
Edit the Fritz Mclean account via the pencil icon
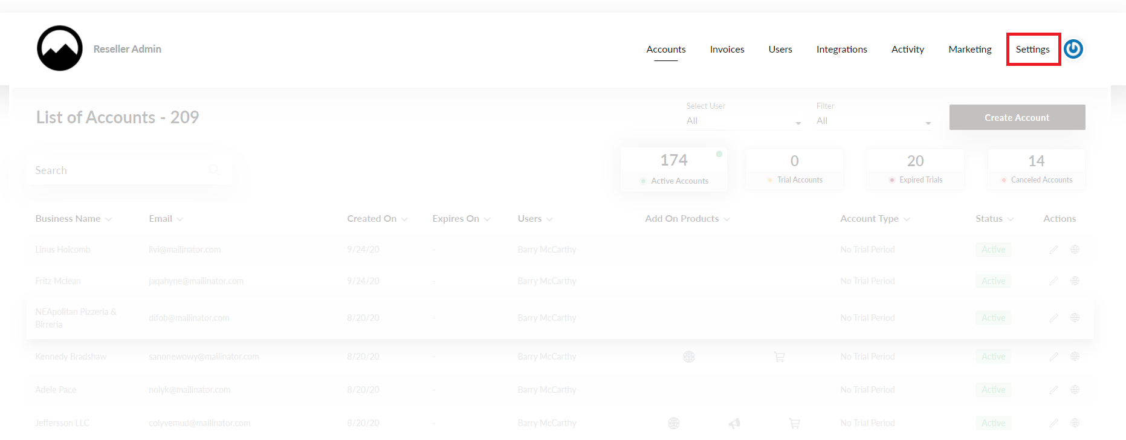1053,281
